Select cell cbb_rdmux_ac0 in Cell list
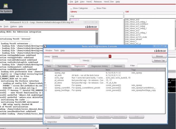Viewport: 176px width, 129px height. point(132,20)
